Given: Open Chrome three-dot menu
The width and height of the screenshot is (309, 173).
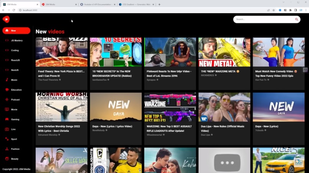Looking at the screenshot, I should pyautogui.click(x=306, y=10).
